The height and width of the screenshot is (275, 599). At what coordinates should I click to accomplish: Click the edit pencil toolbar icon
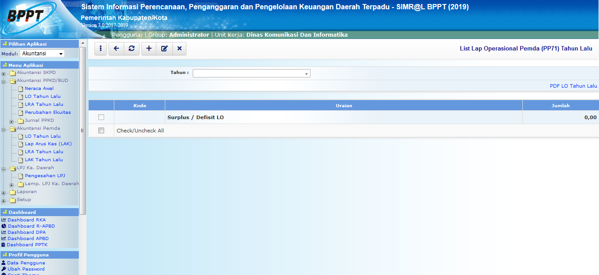(x=164, y=49)
